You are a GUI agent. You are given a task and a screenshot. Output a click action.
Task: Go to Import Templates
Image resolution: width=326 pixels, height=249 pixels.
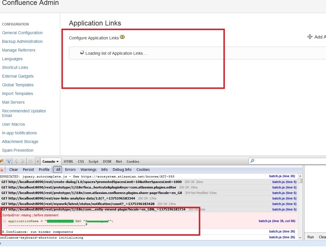click(17, 94)
